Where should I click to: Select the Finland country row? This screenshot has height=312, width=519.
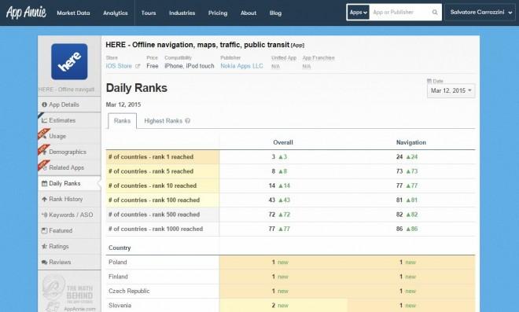click(291, 277)
